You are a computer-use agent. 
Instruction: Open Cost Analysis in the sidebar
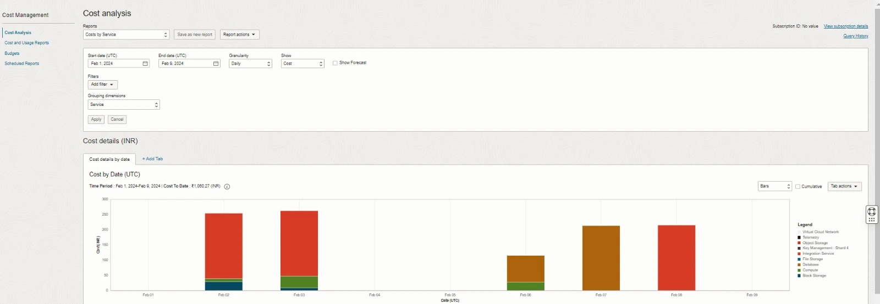(x=18, y=33)
